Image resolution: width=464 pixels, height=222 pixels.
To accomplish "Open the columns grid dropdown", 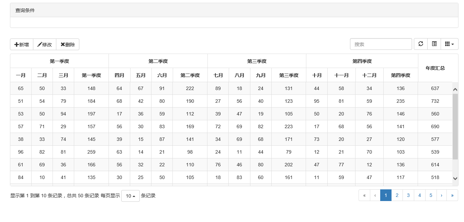I will click(x=449, y=44).
